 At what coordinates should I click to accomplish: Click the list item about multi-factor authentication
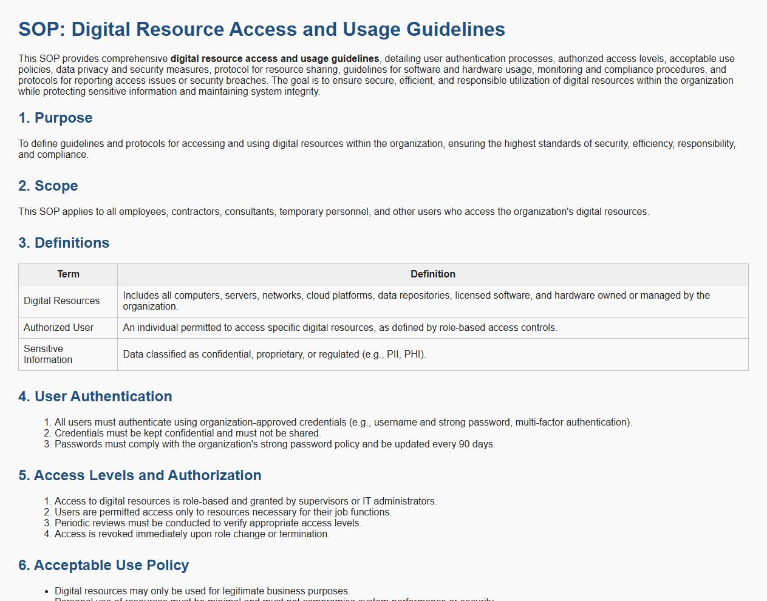(x=343, y=423)
